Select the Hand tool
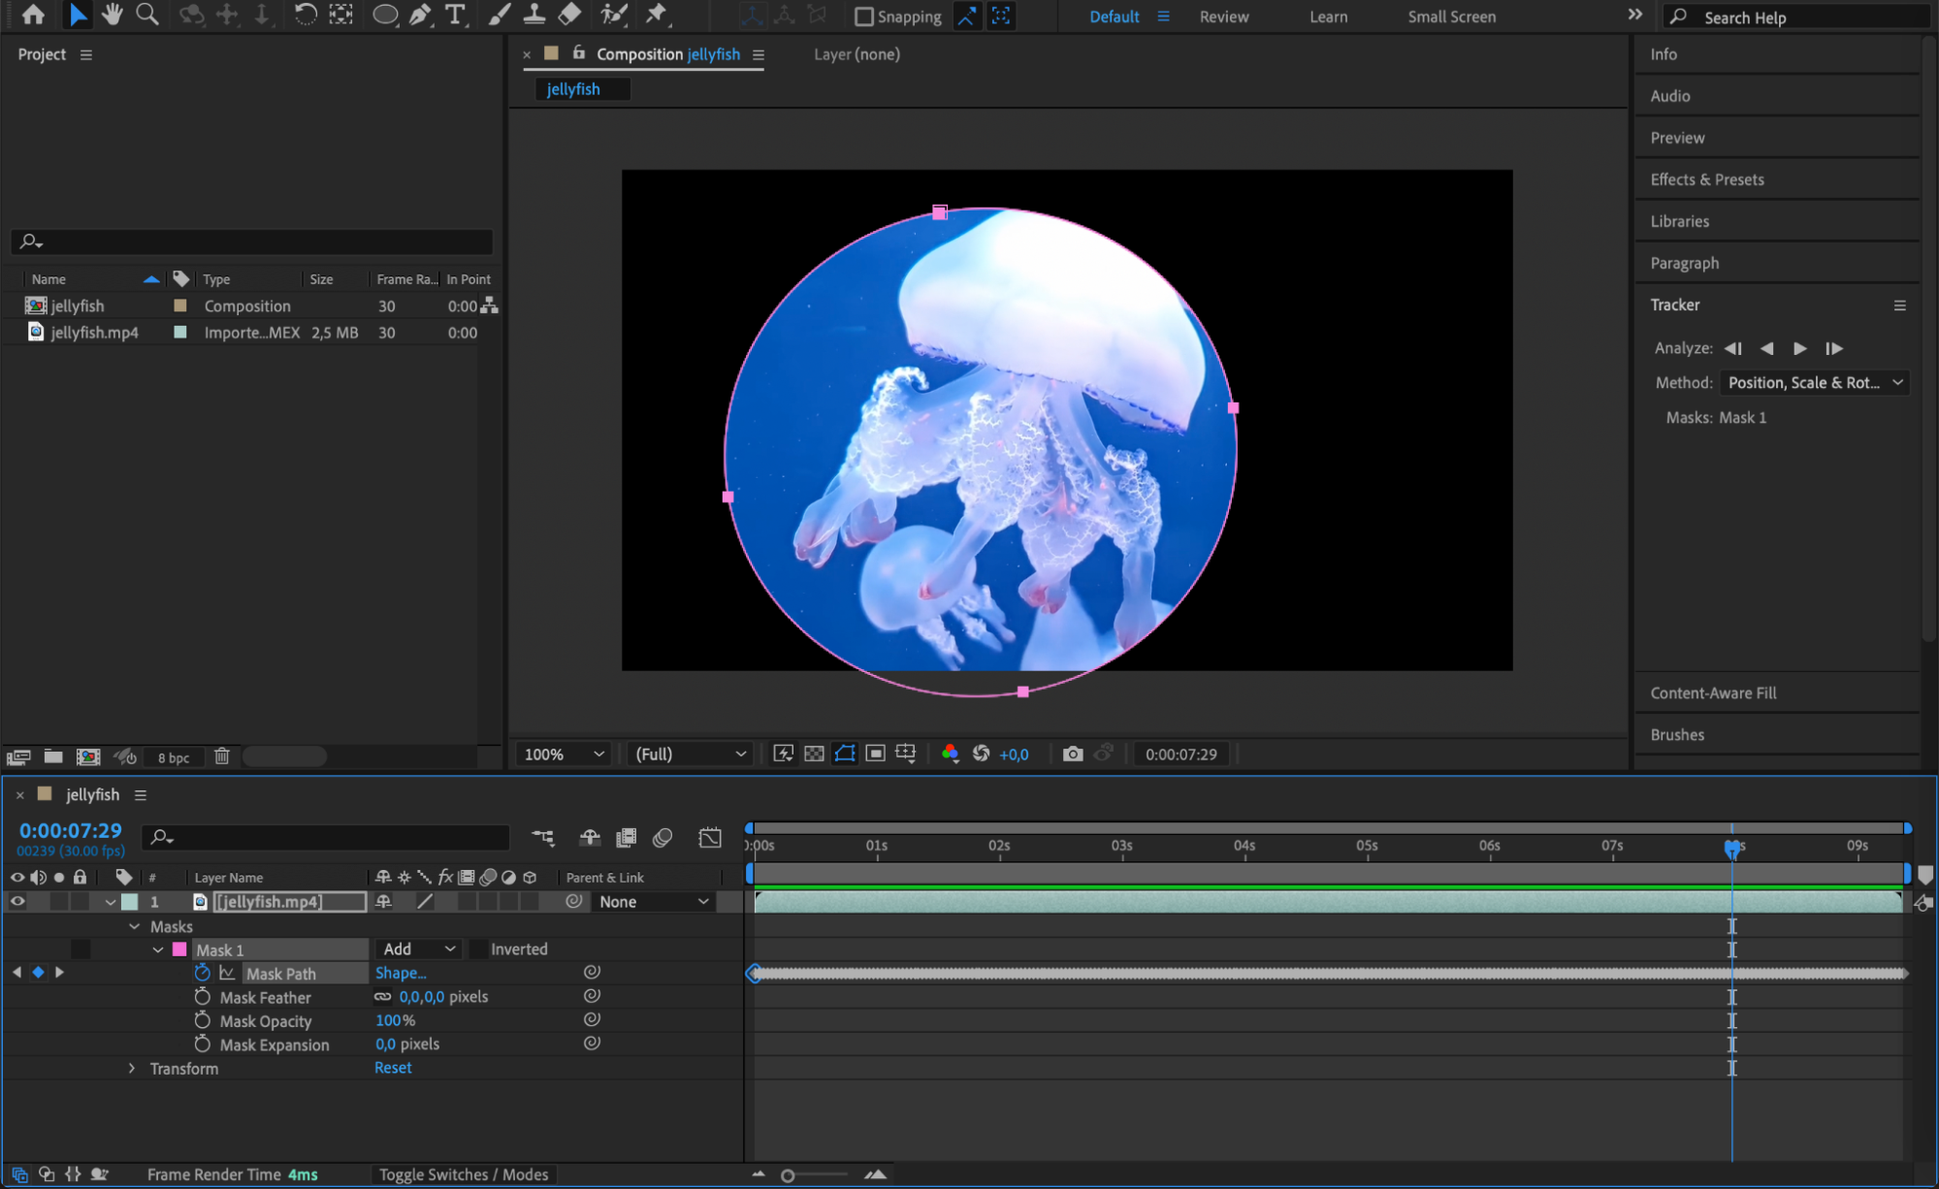 pyautogui.click(x=113, y=15)
